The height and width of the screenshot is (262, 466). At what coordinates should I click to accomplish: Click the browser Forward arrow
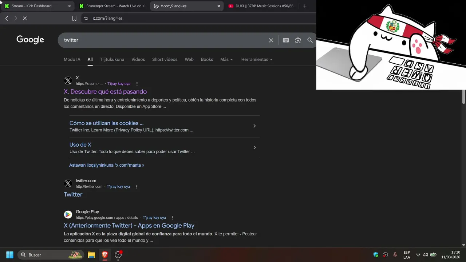click(x=16, y=18)
